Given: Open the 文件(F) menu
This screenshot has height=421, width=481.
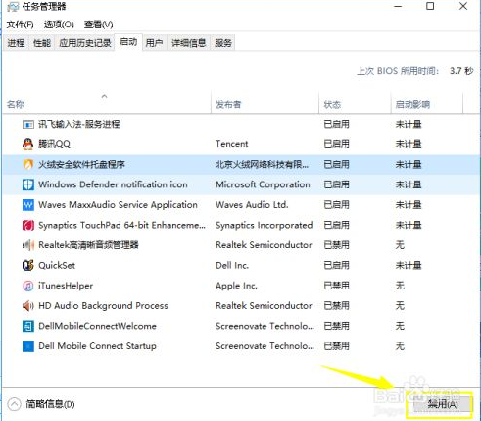Looking at the screenshot, I should pyautogui.click(x=21, y=25).
